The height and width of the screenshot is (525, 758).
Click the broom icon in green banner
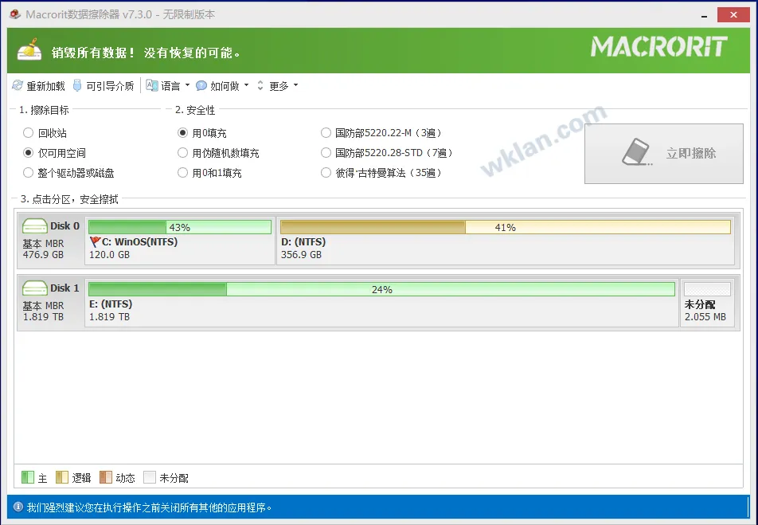29,50
